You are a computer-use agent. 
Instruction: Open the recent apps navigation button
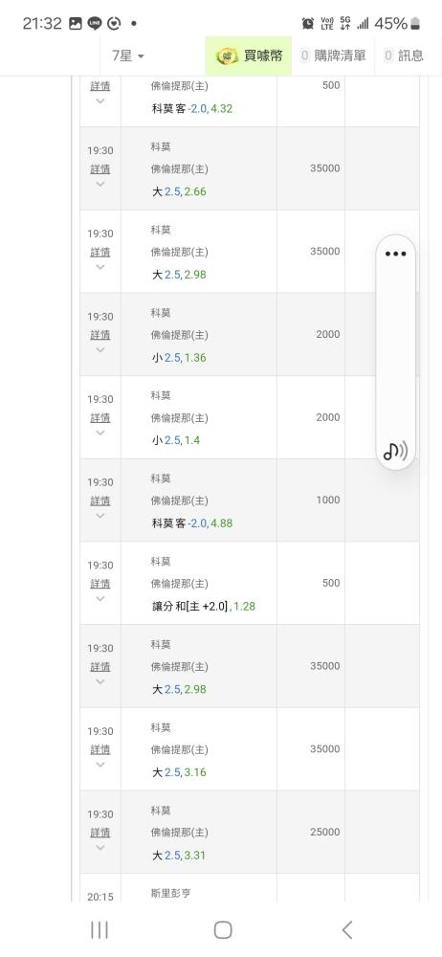pos(99,929)
